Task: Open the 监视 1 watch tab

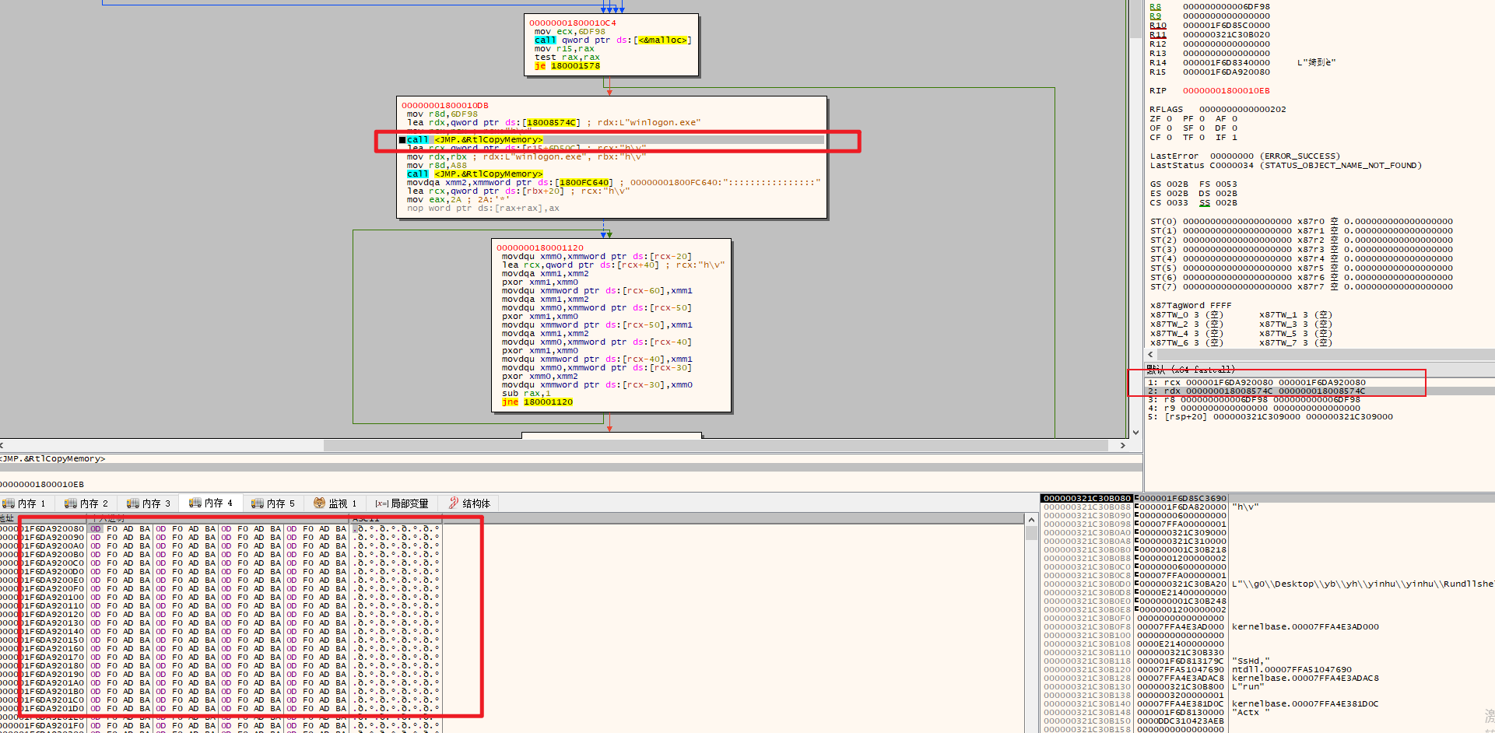Action: pyautogui.click(x=335, y=503)
